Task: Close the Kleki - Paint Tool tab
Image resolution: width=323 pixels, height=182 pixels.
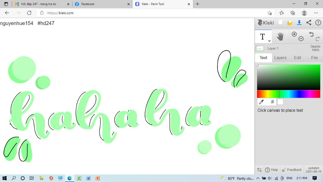Action: click(x=189, y=4)
